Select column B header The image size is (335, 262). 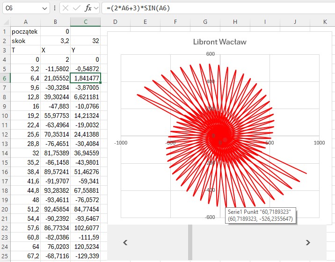coord(55,22)
